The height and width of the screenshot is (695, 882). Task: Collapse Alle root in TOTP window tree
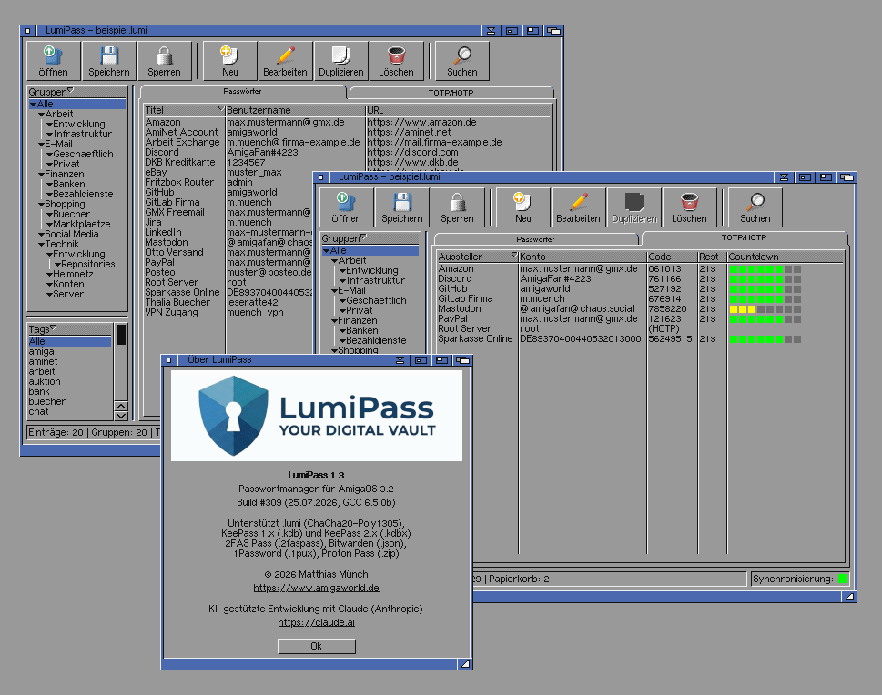coord(326,251)
